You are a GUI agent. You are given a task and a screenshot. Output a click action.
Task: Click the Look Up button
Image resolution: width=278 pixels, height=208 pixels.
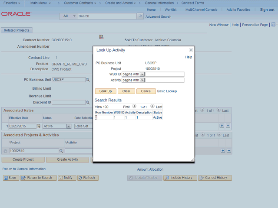(106, 91)
